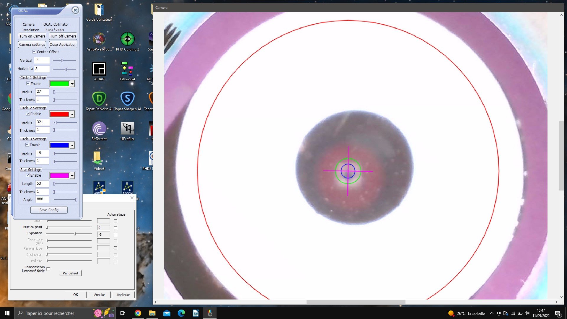Toggle Enable for Circle 2 Settings
567x319 pixels.
click(x=28, y=114)
